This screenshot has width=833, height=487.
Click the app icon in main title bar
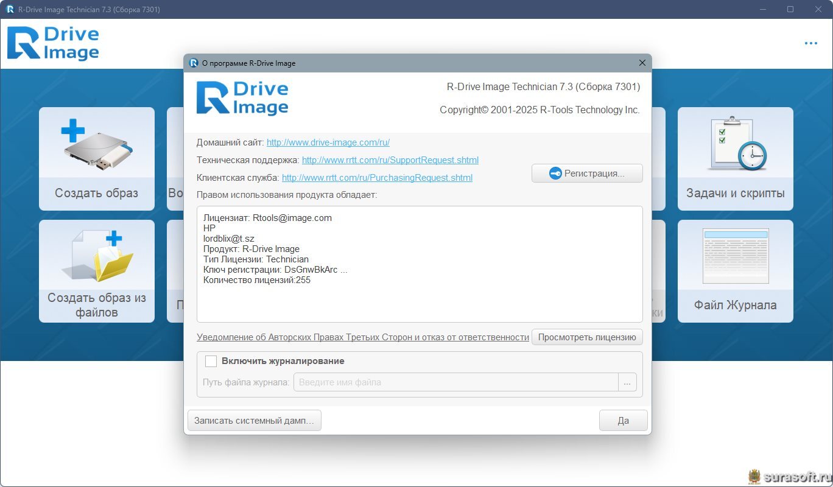[x=10, y=9]
